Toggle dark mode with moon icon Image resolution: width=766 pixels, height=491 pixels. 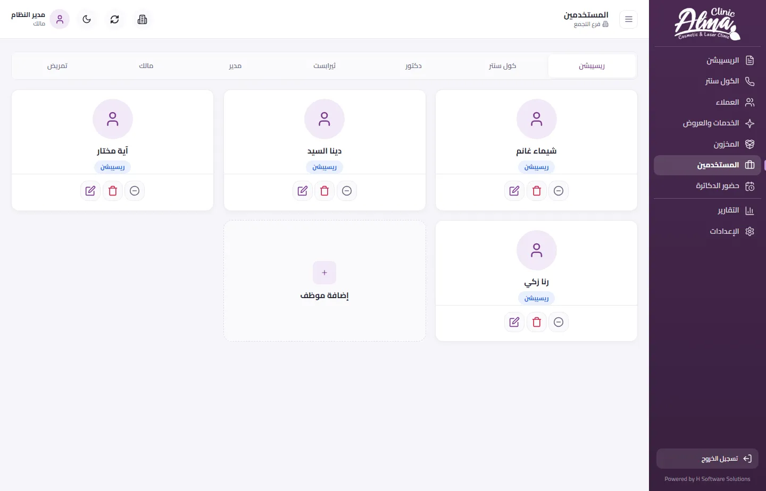pos(87,20)
